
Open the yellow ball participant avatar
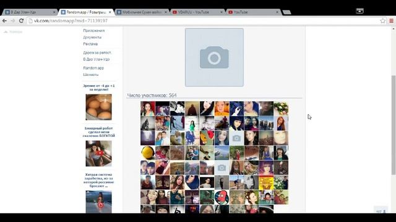point(148,153)
